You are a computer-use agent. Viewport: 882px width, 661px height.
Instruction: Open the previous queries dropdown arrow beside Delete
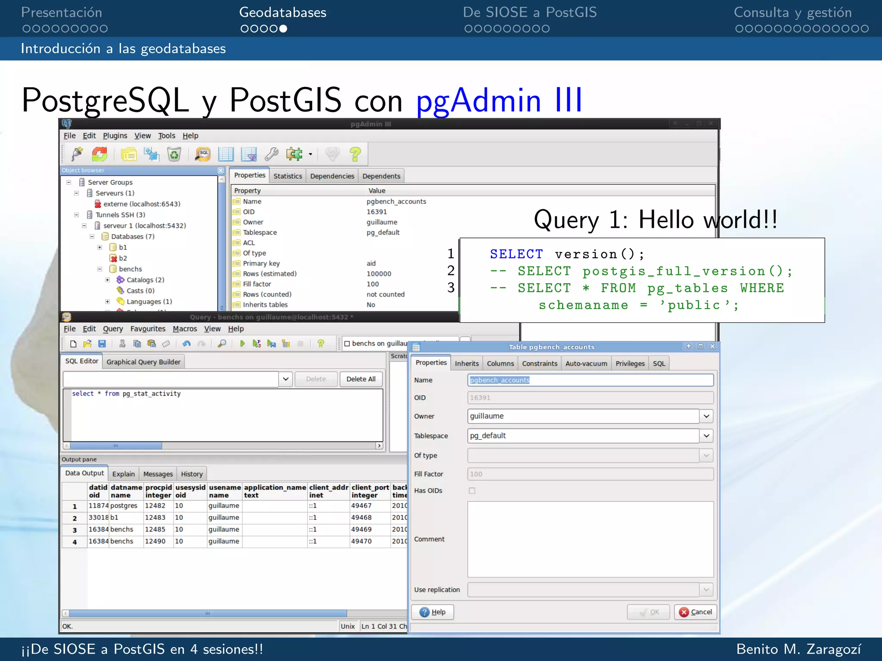point(286,379)
